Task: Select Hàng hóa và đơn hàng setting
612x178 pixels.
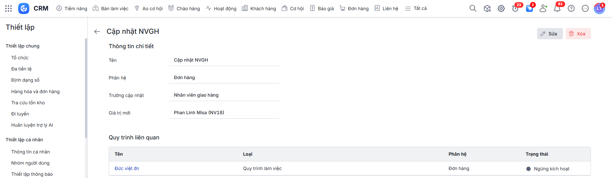Action: click(35, 92)
